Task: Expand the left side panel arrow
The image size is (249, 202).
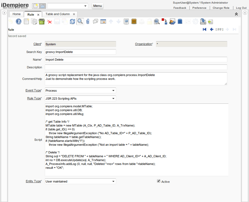Action: click(4, 13)
